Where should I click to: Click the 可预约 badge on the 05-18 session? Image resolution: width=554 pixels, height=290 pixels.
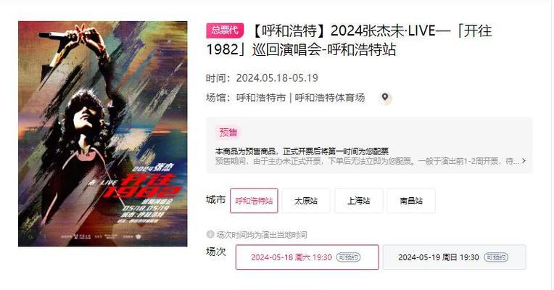(x=348, y=257)
